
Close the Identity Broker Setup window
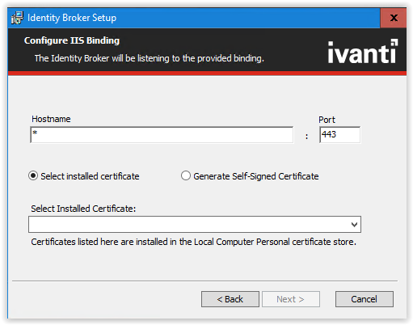click(394, 18)
